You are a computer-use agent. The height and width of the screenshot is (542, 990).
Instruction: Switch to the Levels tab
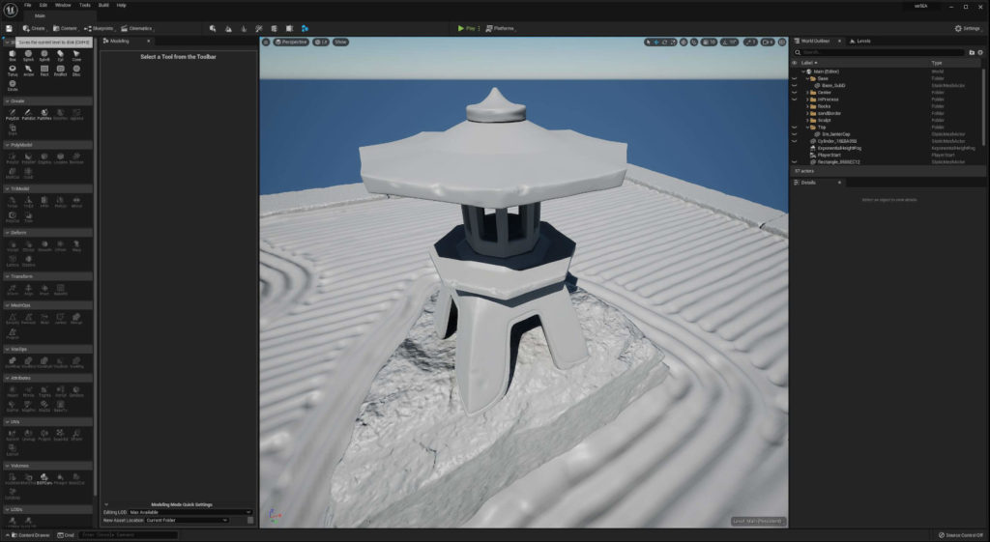[x=860, y=41]
